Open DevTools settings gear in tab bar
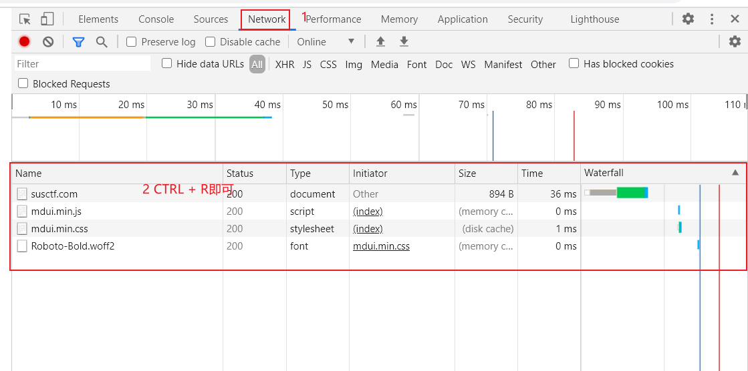The width and height of the screenshot is (748, 371). coord(688,19)
